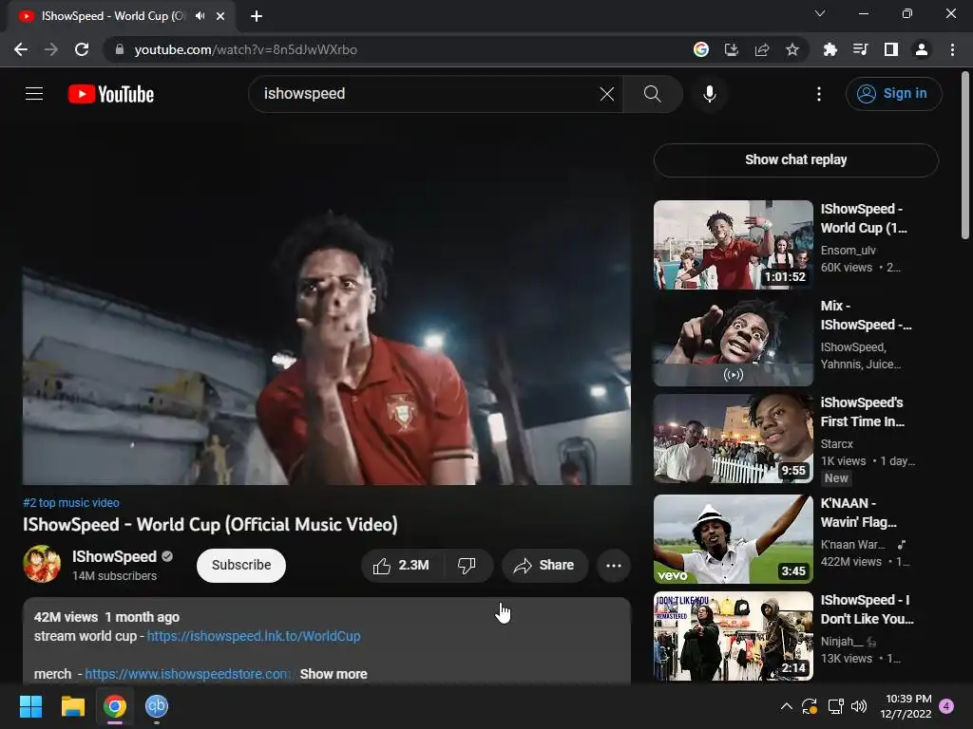The height and width of the screenshot is (729, 973).
Task: Reload the page with refresh icon
Action: coord(82,49)
